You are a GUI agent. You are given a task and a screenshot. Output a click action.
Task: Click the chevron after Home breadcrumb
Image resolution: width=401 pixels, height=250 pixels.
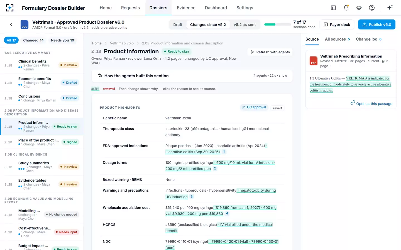[x=106, y=43]
